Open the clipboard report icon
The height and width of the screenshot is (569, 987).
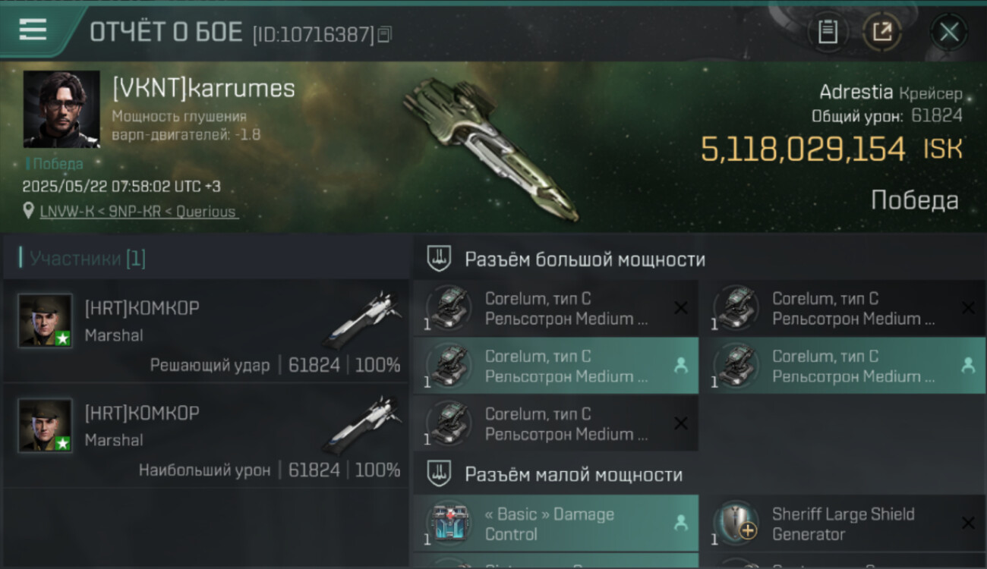click(828, 32)
